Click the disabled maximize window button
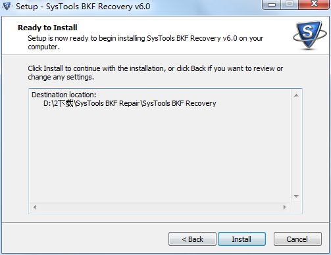 pos(290,5)
